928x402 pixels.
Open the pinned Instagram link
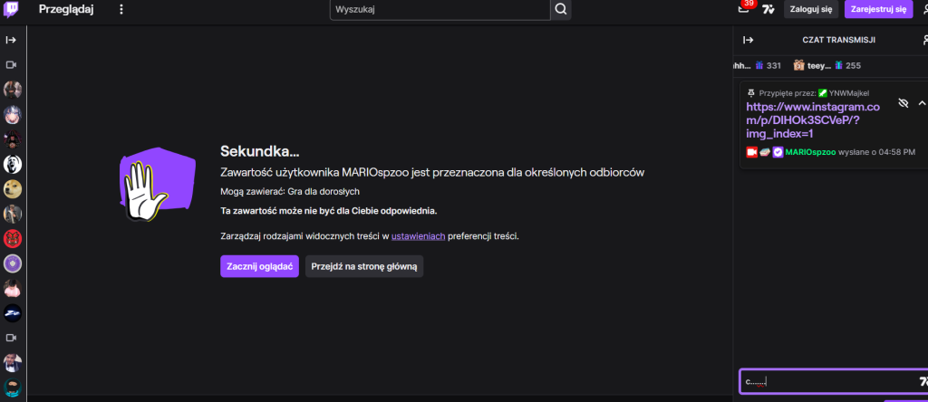[x=813, y=120]
